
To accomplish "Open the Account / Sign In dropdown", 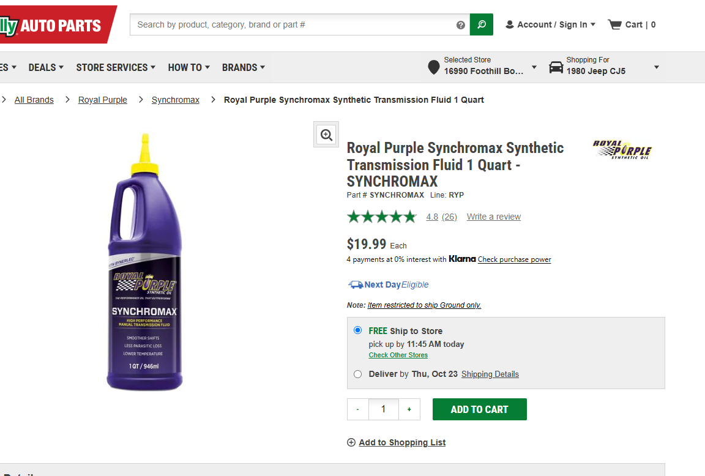I will tap(550, 24).
